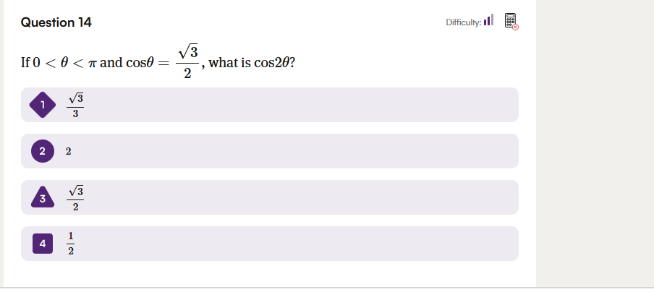
Task: Click the purple circle badge numbered 2
Action: pyautogui.click(x=43, y=152)
